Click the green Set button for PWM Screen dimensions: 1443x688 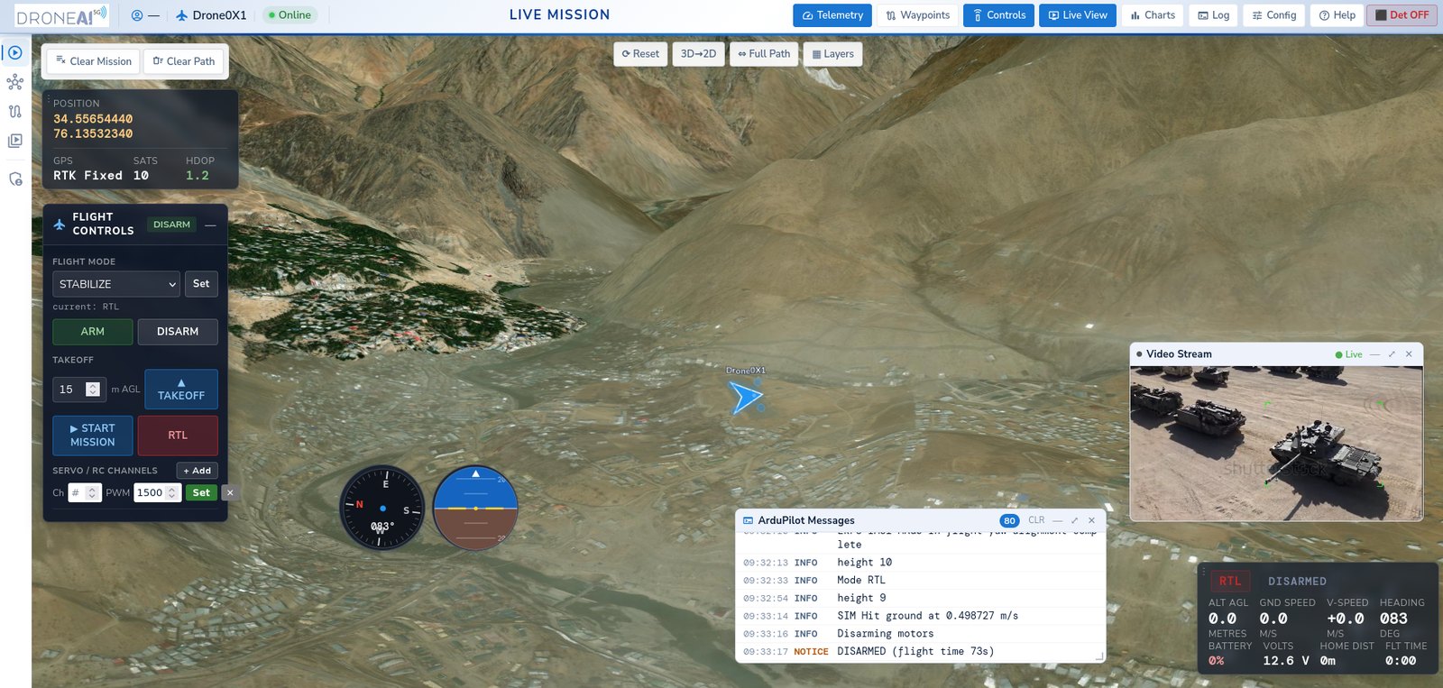click(x=201, y=493)
